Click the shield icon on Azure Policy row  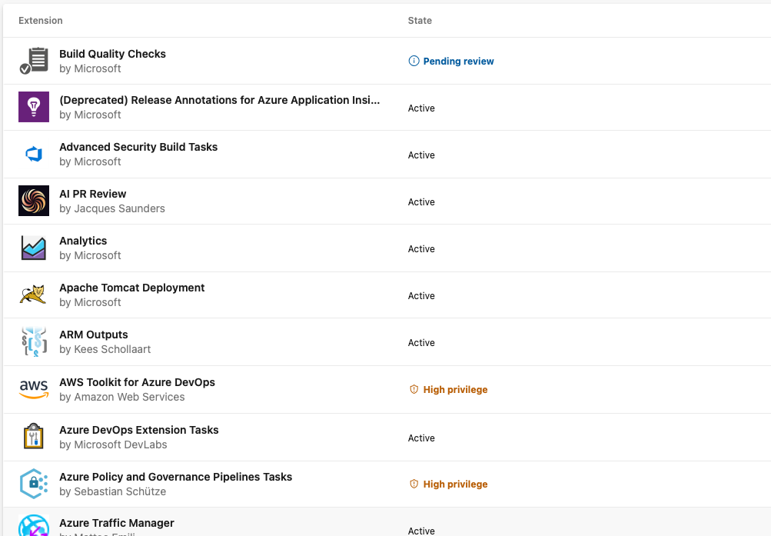(414, 484)
